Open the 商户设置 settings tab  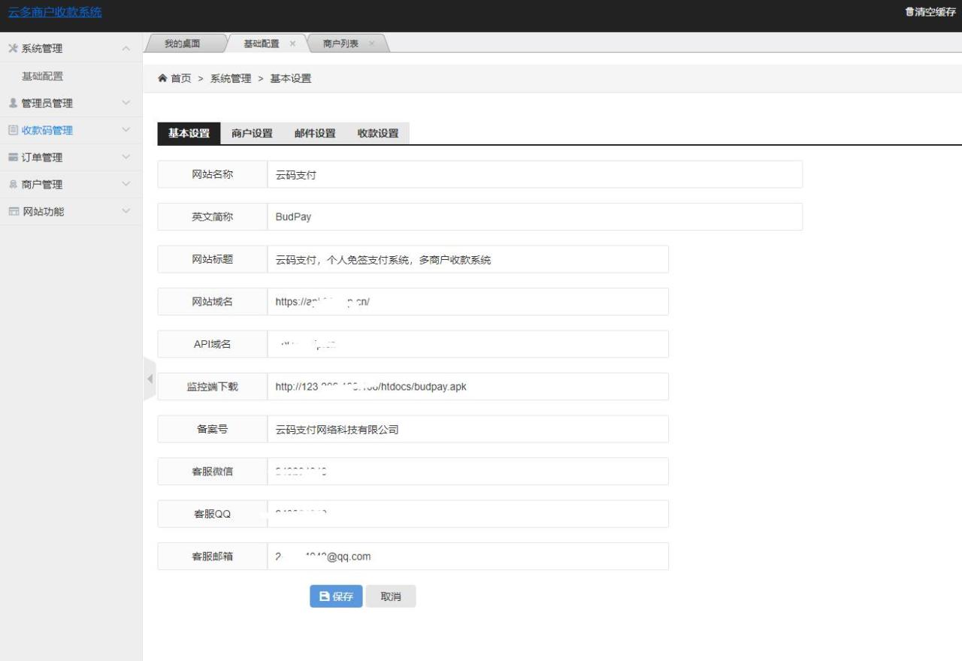252,133
